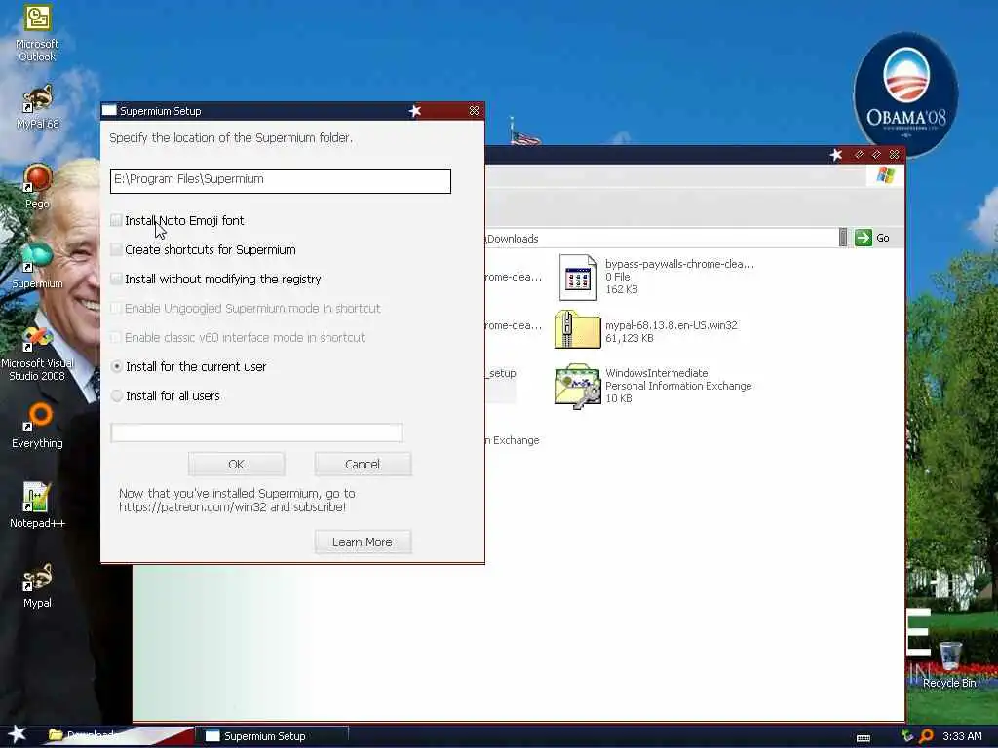The image size is (998, 748).
Task: Click the Learn More button
Action: (363, 542)
